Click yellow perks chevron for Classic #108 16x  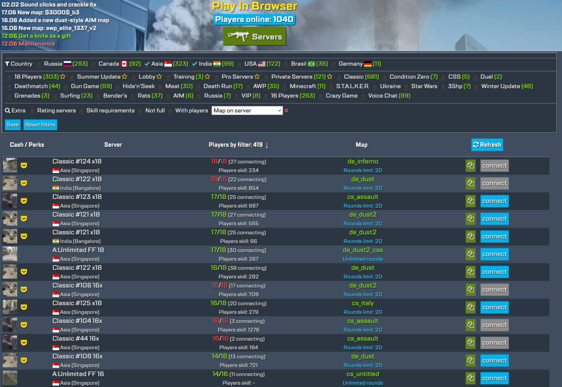24,360
